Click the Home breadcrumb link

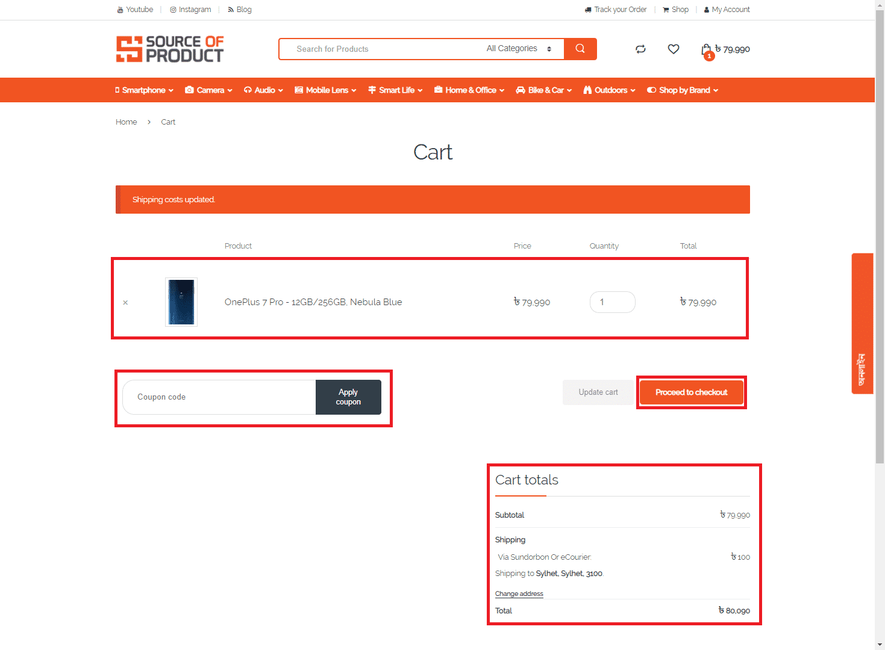[127, 122]
